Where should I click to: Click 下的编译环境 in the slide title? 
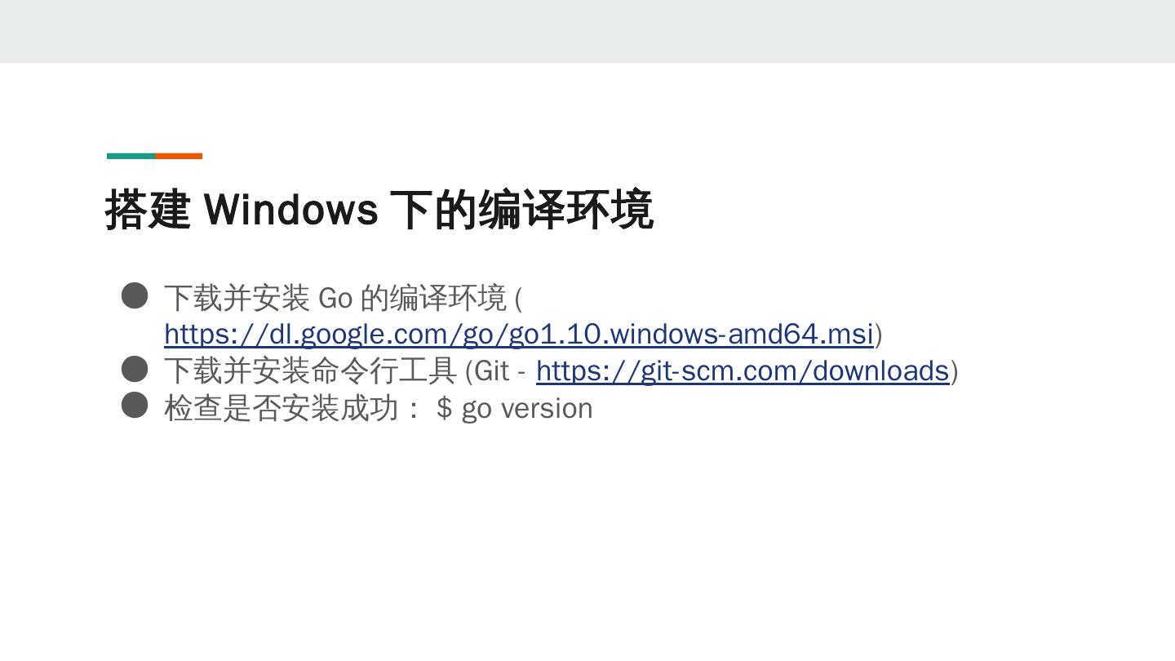click(x=521, y=210)
